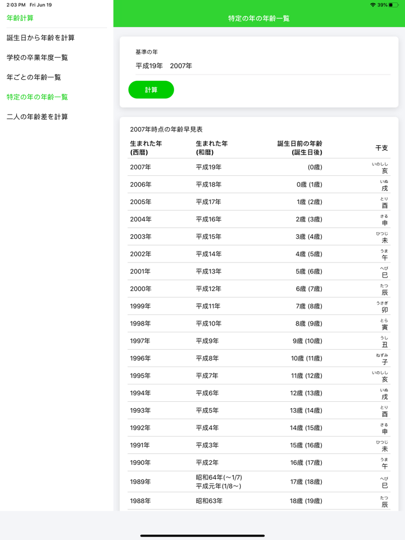Tap the 2007年時点の年齢早見表 heading
405x540 pixels.
[166, 130]
